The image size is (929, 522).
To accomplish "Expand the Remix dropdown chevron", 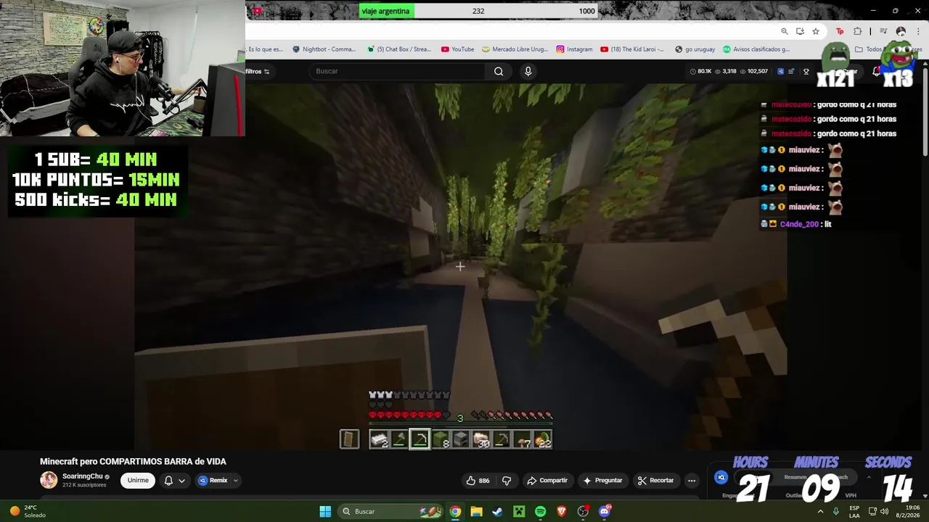I will click(235, 480).
